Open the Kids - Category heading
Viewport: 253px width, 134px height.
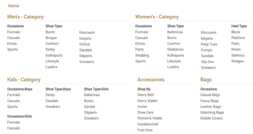click(x=24, y=80)
